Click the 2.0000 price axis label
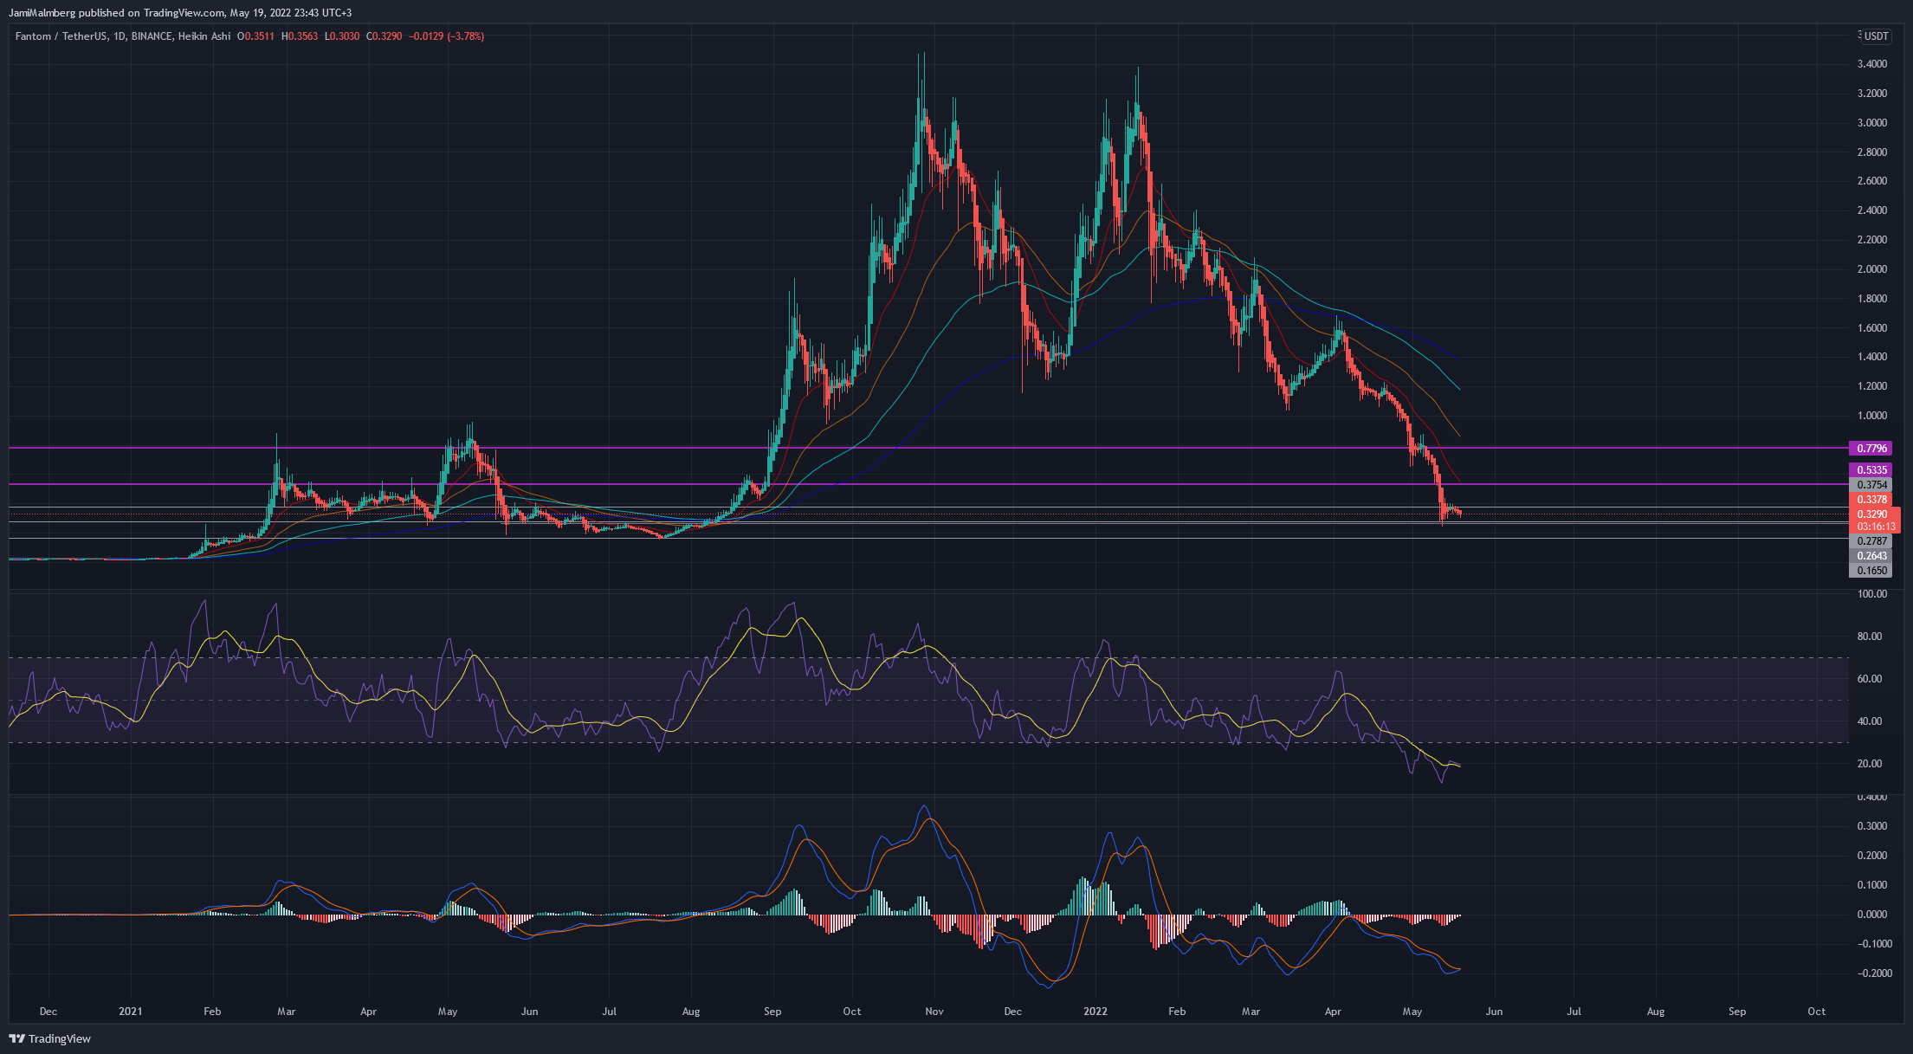 click(x=1872, y=269)
